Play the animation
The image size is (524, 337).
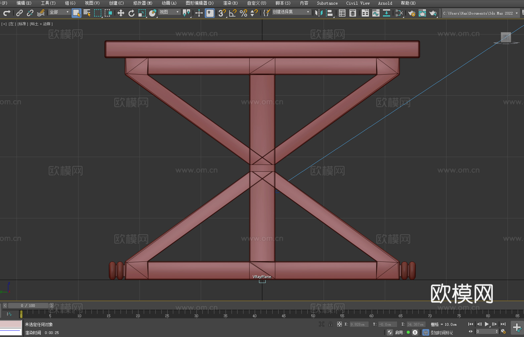click(x=487, y=324)
